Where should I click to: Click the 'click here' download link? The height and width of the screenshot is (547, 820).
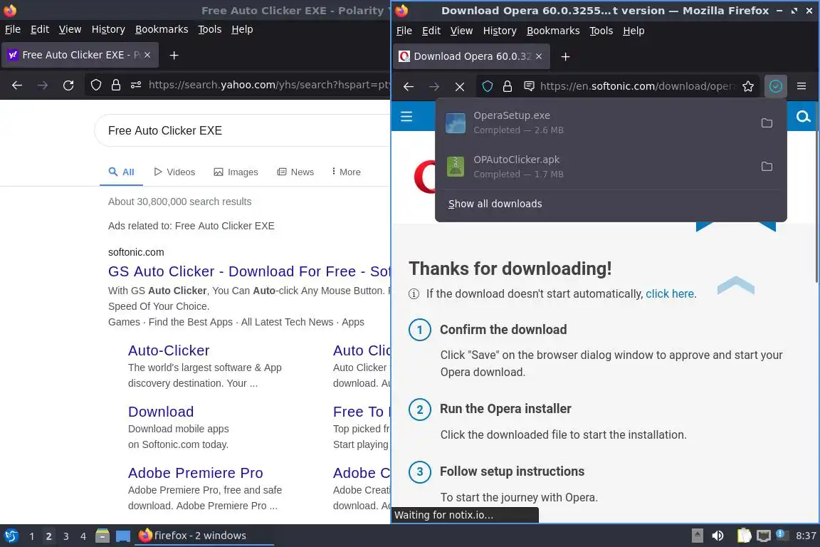pyautogui.click(x=669, y=293)
